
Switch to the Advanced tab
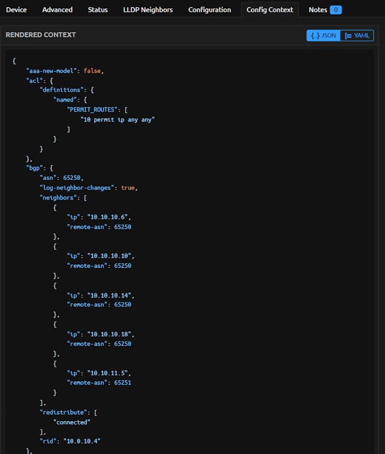coord(57,10)
